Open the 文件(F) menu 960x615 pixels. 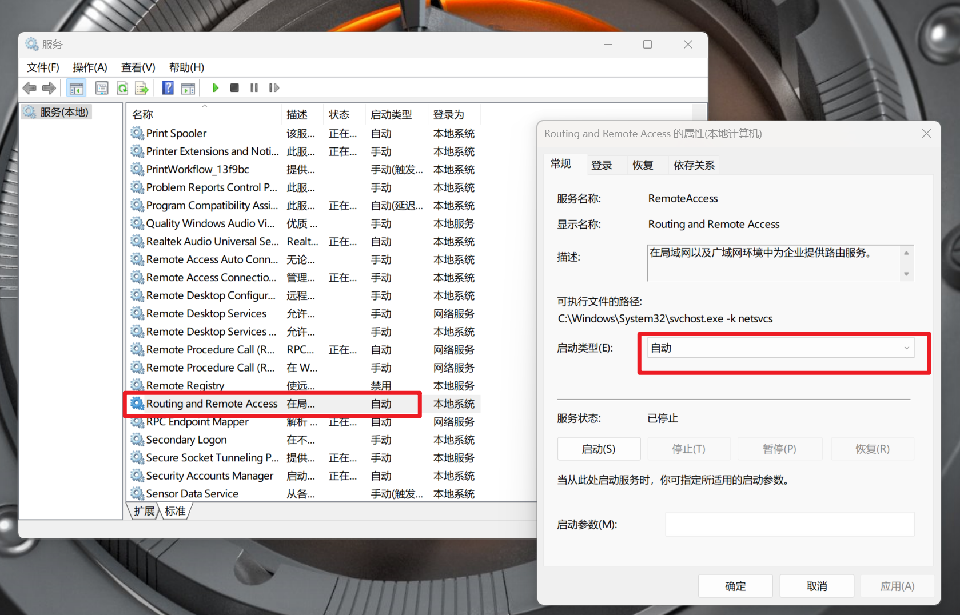tap(43, 67)
